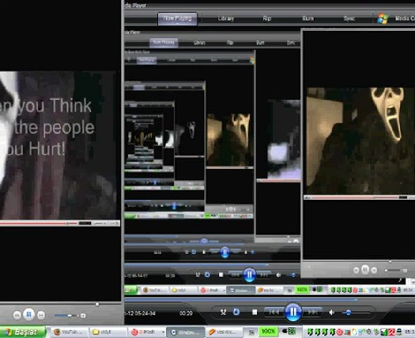The width and height of the screenshot is (415, 338).
Task: Pause the second-level nested Media Player
Action: [249, 275]
